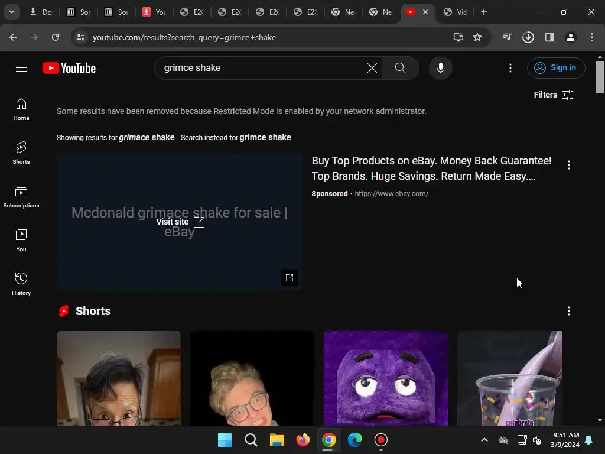Switch to the second Sor tab

click(x=116, y=12)
